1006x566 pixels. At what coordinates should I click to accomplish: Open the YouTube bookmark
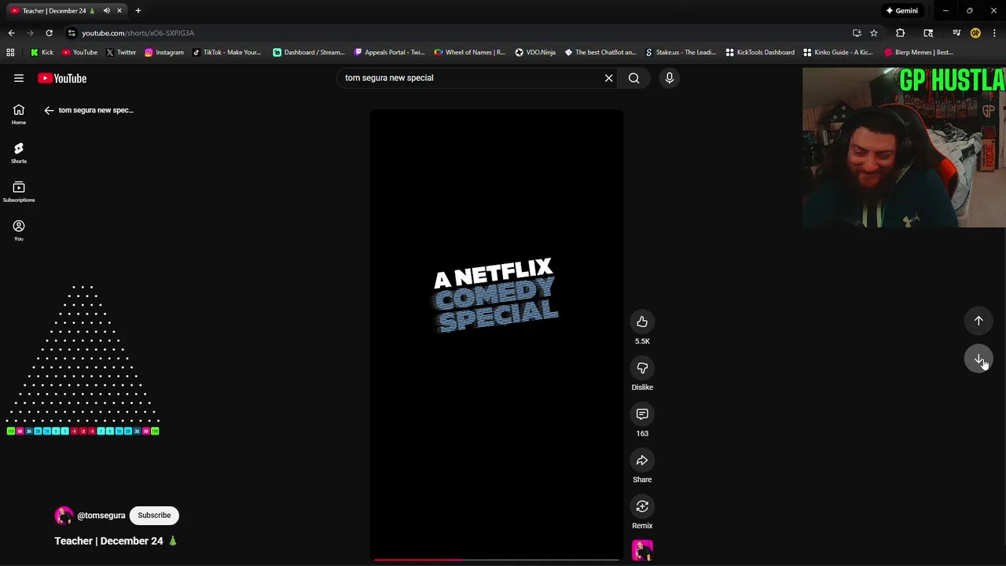pos(79,53)
